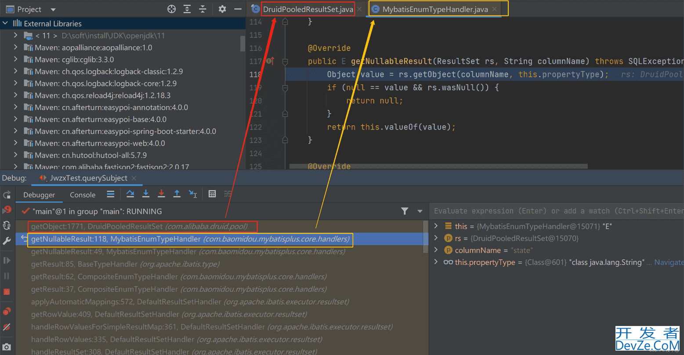
Task: Click the Select Opened File crosshair icon
Action: tap(172, 9)
